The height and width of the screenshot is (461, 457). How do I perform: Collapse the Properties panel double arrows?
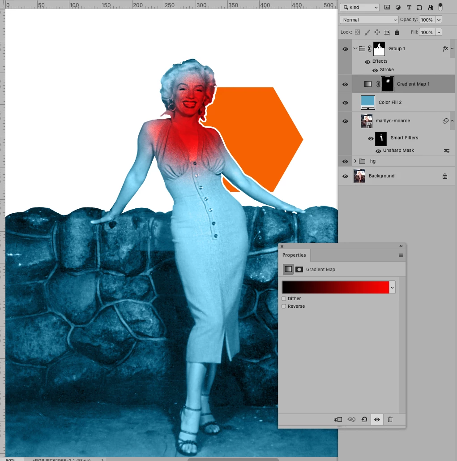coord(401,246)
